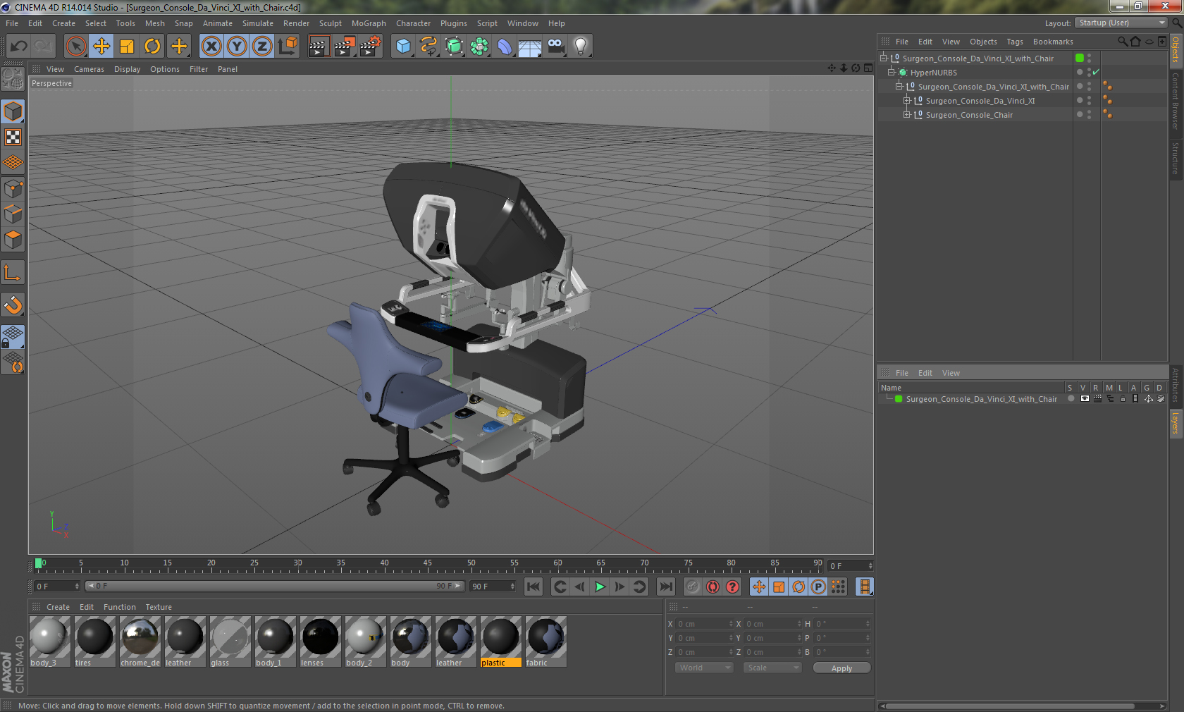The height and width of the screenshot is (712, 1184).
Task: Toggle the Enable Axis icon
Action: 13,272
